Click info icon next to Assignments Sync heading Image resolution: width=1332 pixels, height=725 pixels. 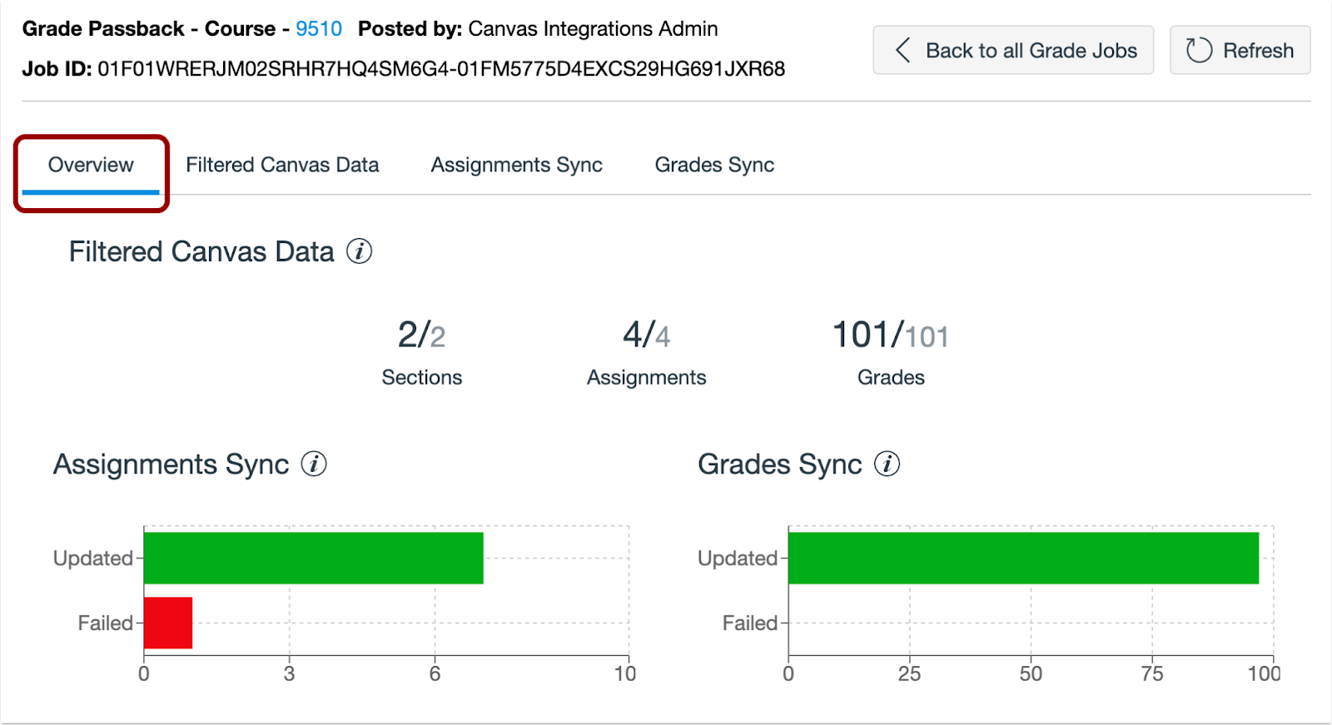[x=314, y=464]
